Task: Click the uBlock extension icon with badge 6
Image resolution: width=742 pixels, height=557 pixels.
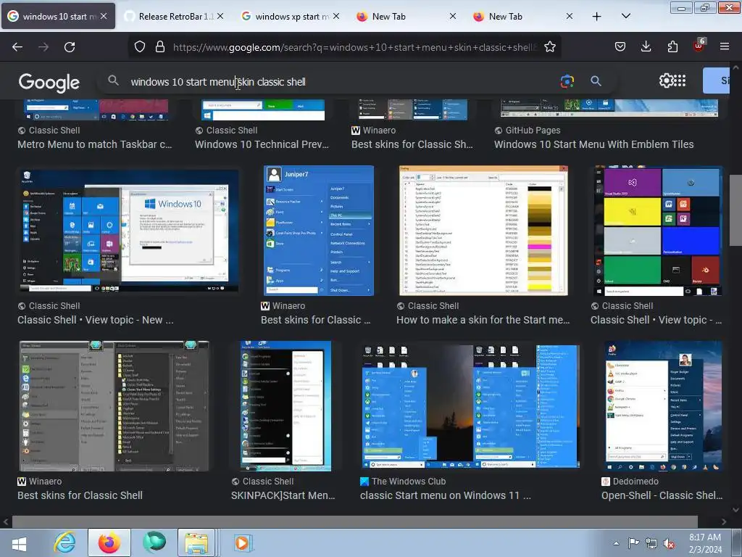Action: pos(699,46)
